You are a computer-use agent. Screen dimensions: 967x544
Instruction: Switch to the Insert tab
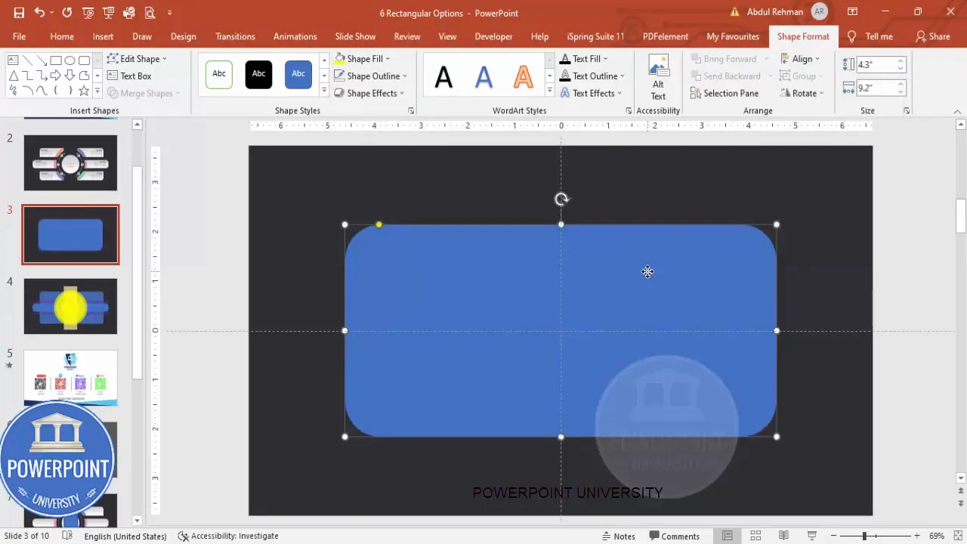pyautogui.click(x=103, y=36)
